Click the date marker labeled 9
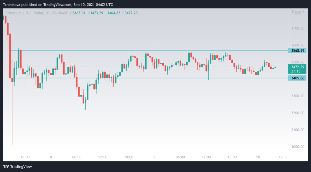 click(154, 157)
